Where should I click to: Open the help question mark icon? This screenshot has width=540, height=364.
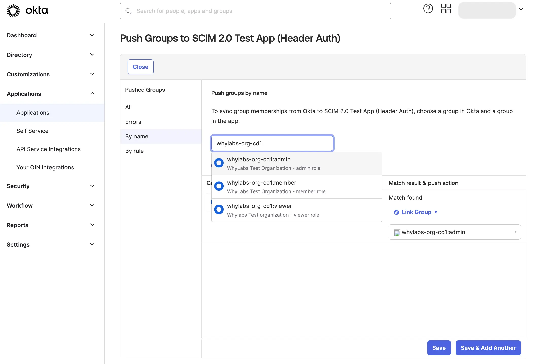click(428, 8)
